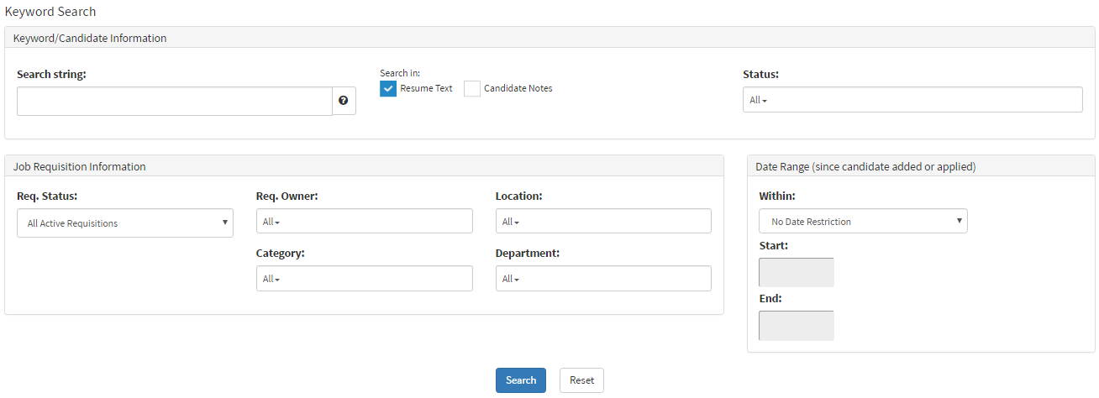Open the Location dropdown
Screen dimensions: 1099x398
(602, 222)
